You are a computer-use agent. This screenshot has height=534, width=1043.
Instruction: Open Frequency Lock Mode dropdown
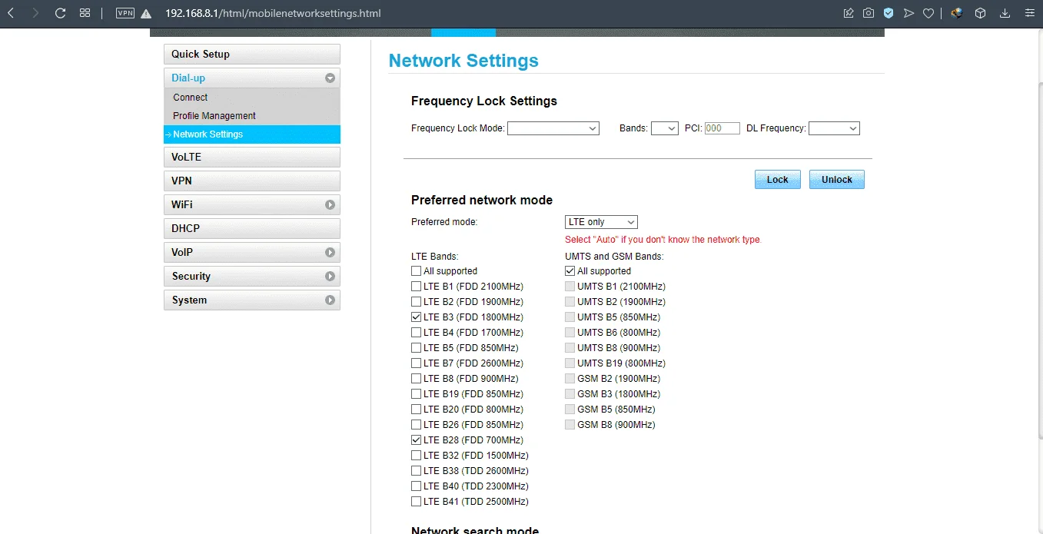(553, 129)
